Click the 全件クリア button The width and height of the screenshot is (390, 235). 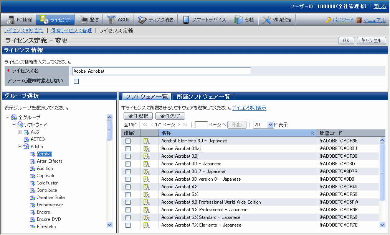point(170,116)
